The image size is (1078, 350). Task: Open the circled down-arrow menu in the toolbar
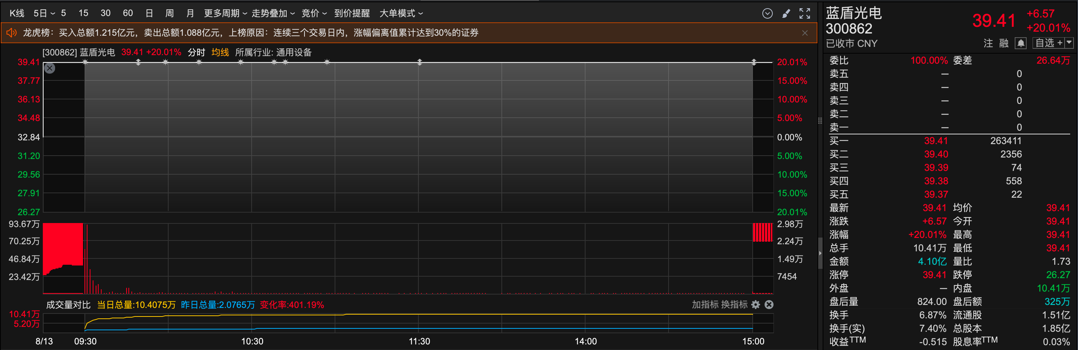767,13
